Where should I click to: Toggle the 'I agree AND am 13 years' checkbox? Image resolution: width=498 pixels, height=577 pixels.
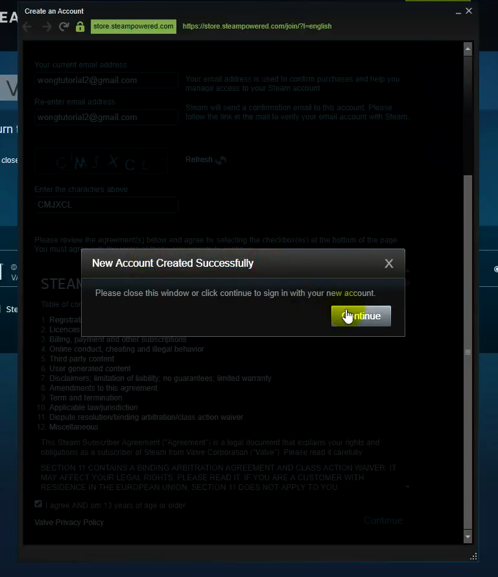38,504
